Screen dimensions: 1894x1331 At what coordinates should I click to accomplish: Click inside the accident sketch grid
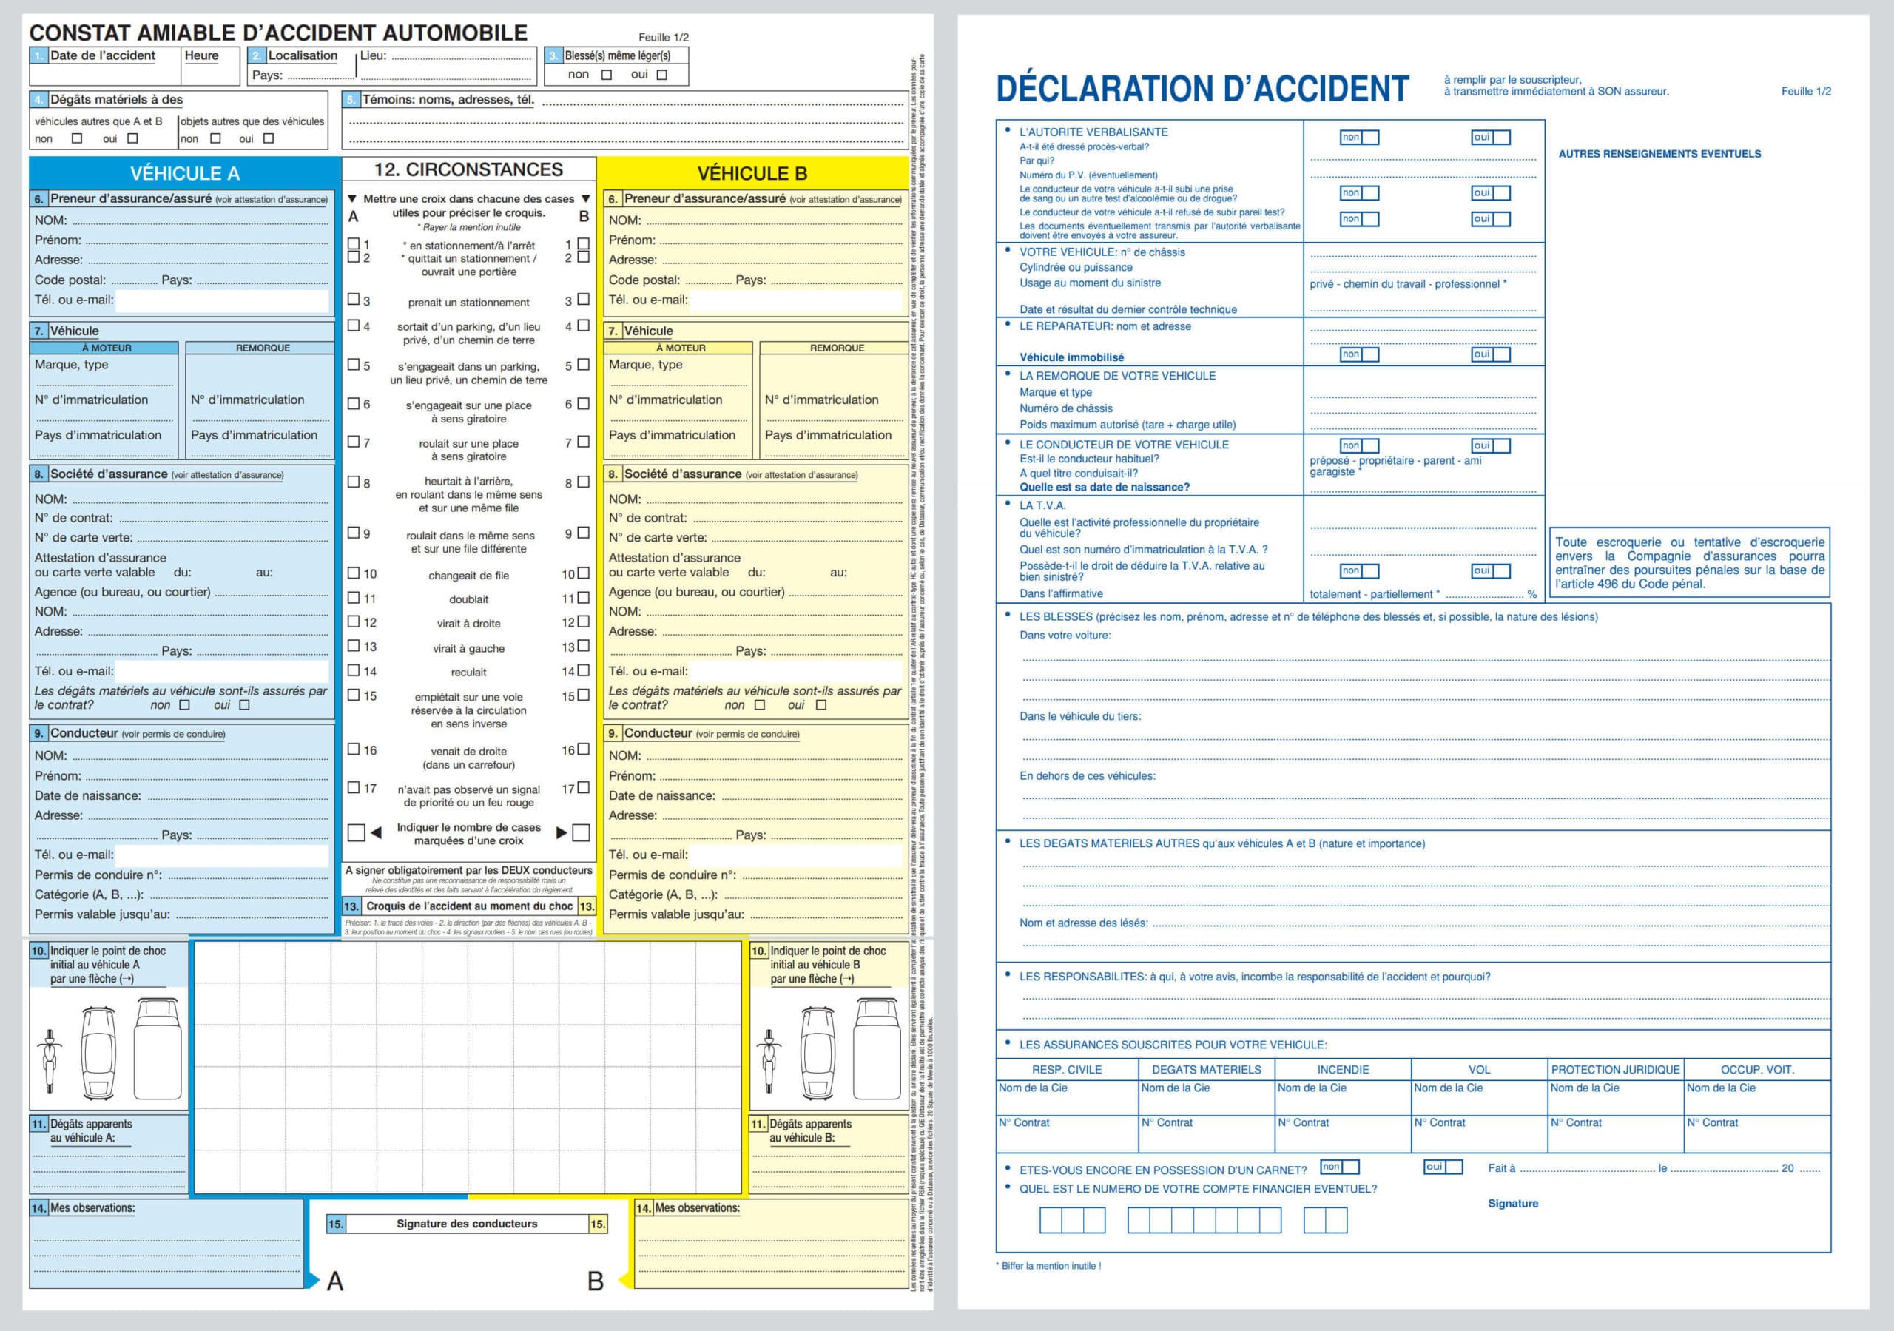[467, 1067]
